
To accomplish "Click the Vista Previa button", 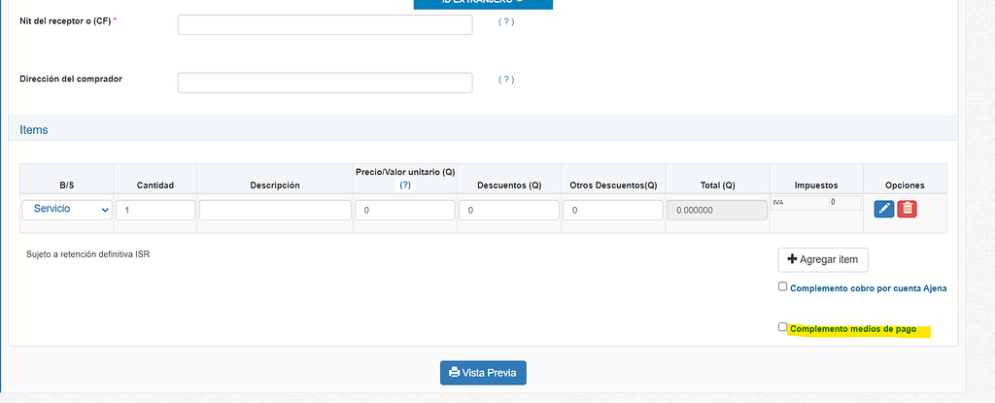I will (x=483, y=372).
